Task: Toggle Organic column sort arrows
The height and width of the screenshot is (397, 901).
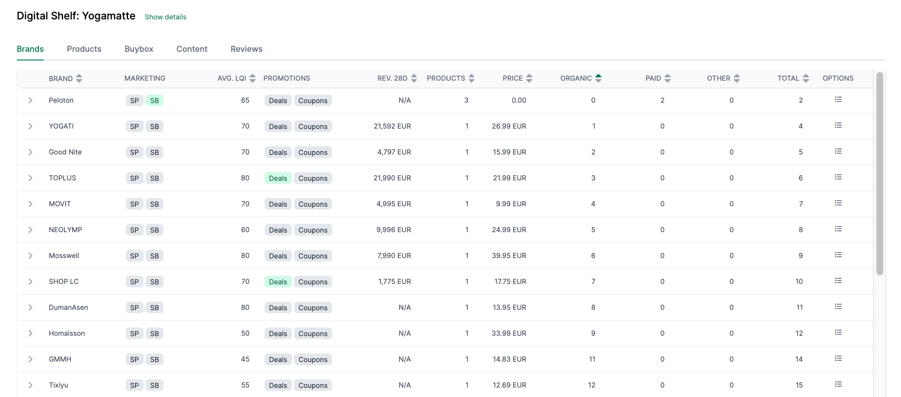Action: pyautogui.click(x=598, y=78)
